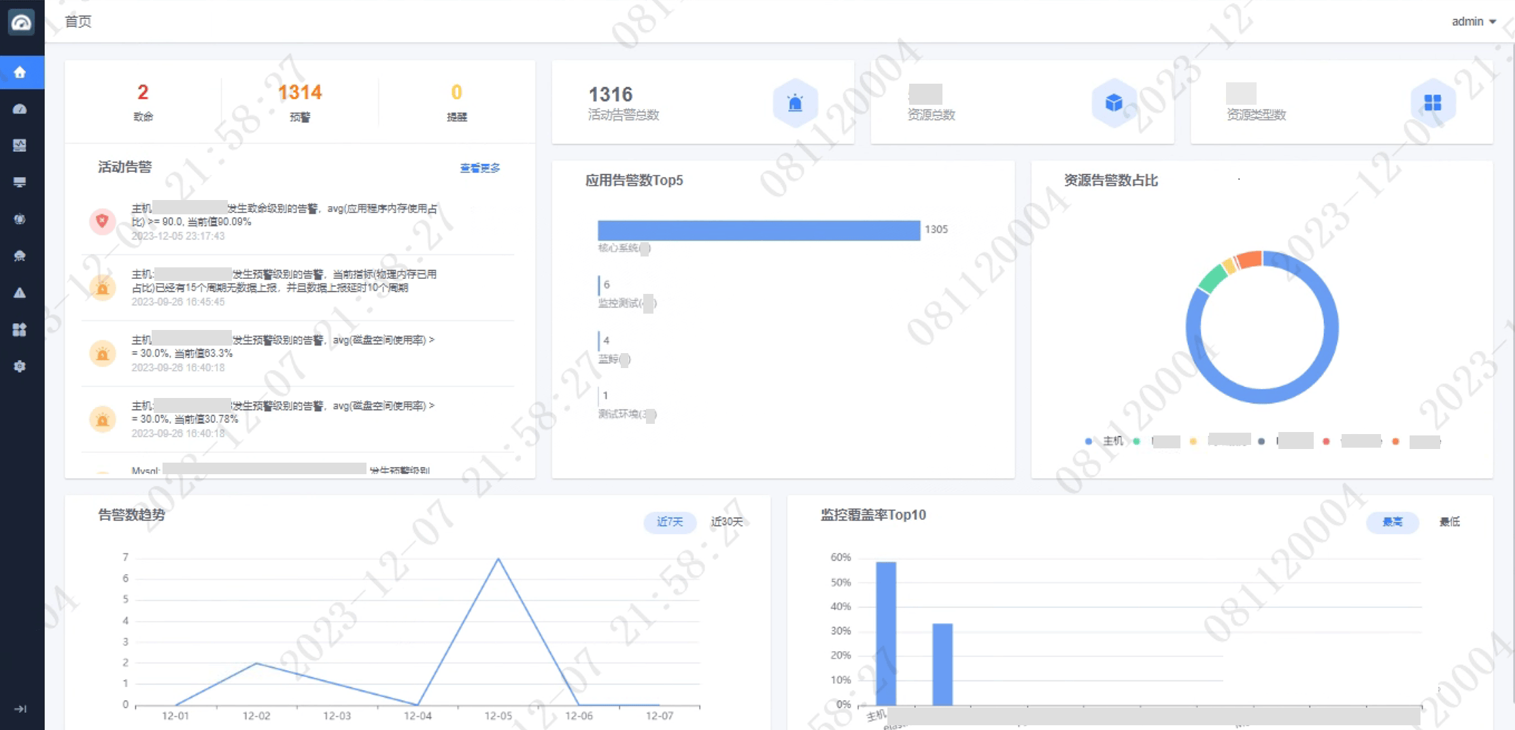1515x730 pixels.
Task: Expand the sidebar with the arrow icon
Action: pyautogui.click(x=20, y=709)
